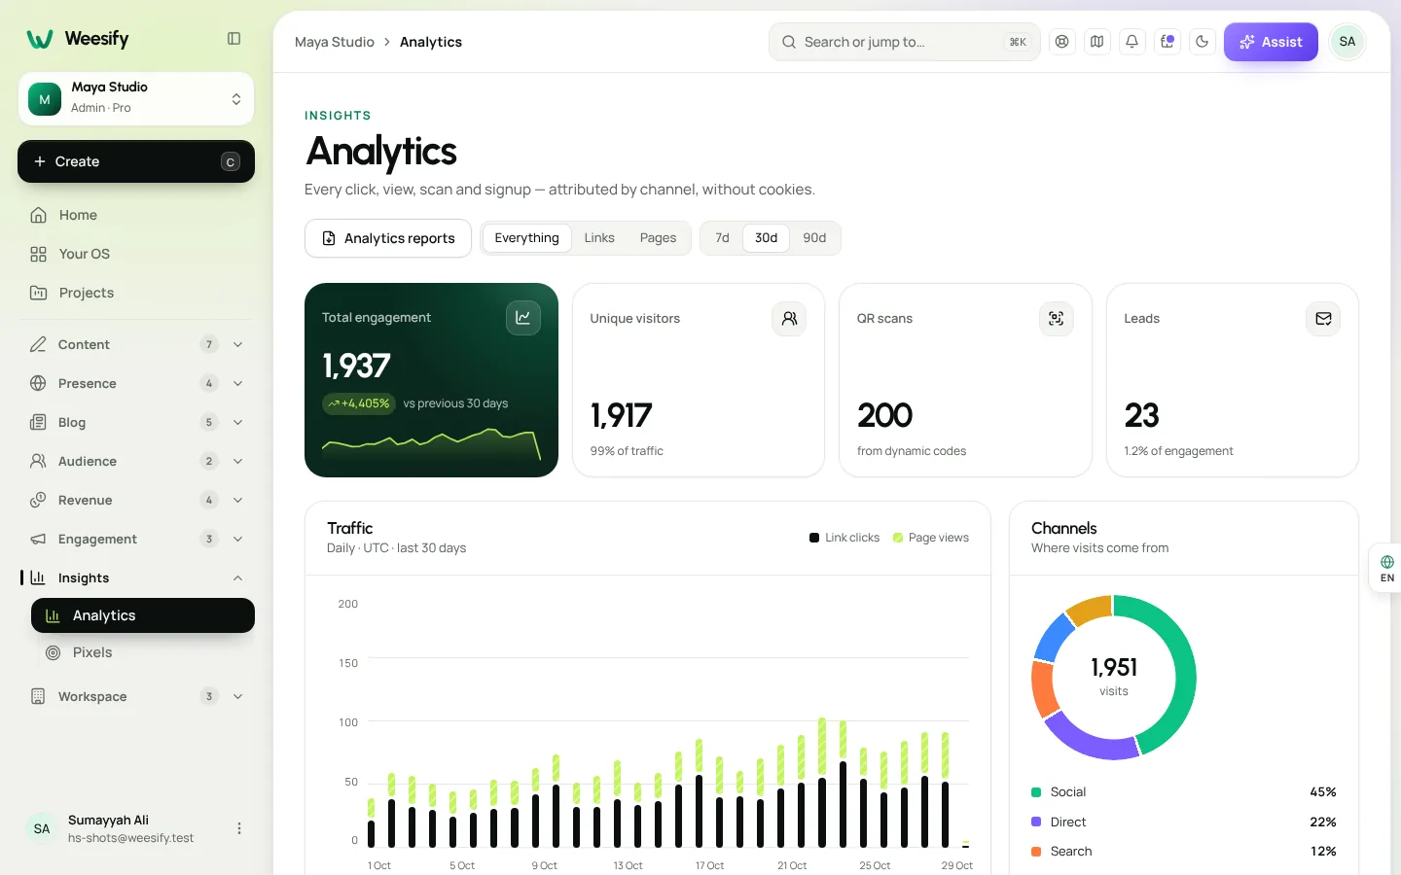Collapse the Insights section chevron
Image resolution: width=1401 pixels, height=875 pixels.
coord(237,577)
